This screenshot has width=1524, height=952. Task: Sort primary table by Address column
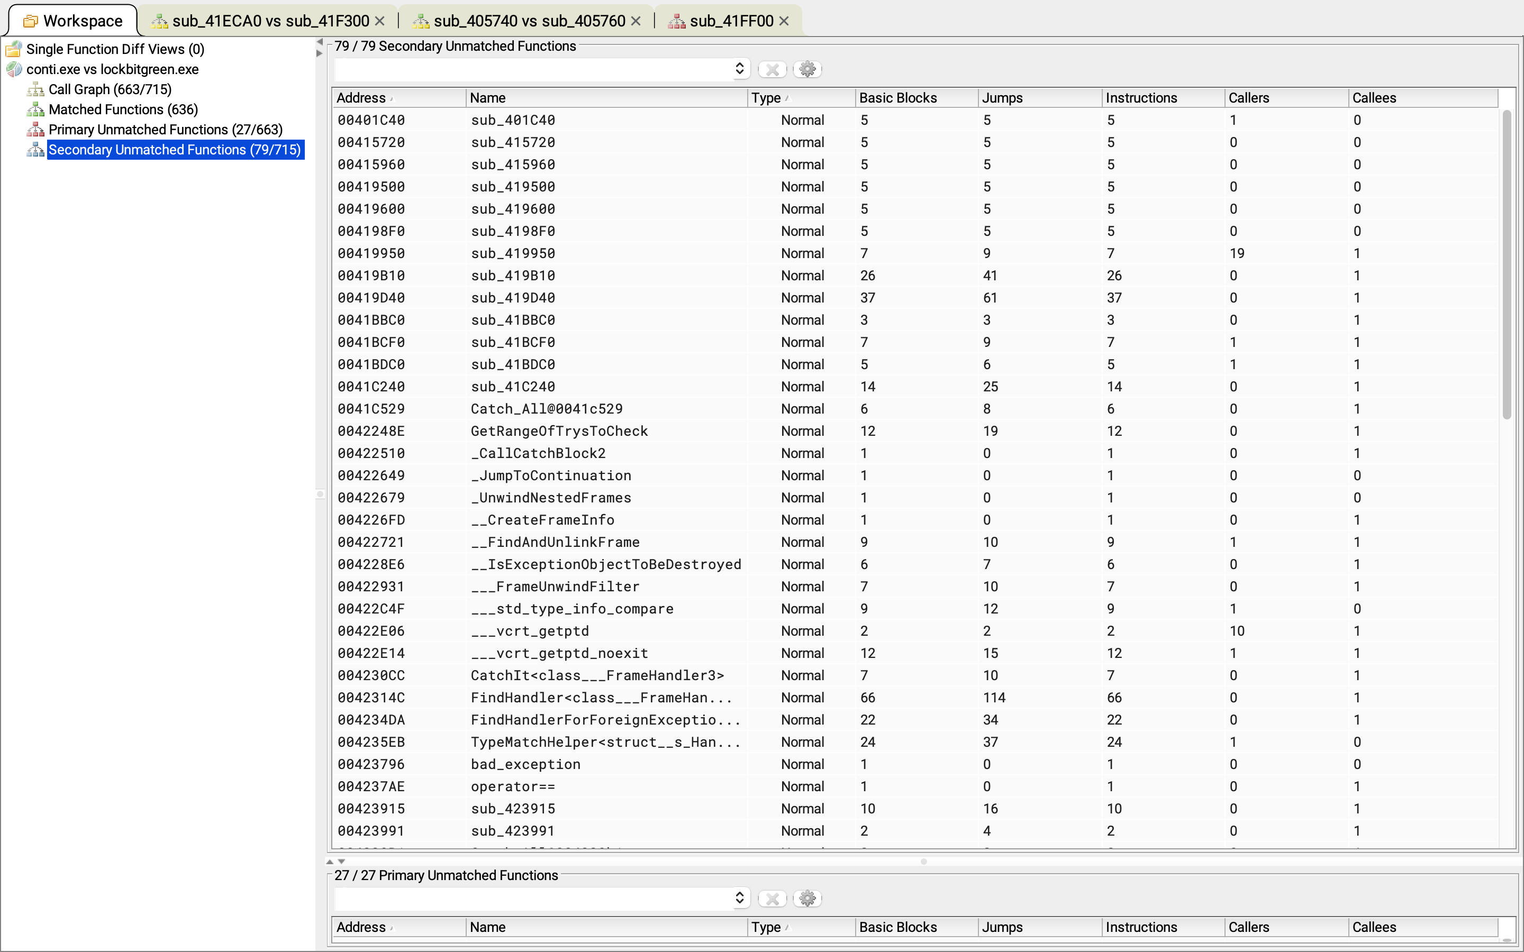click(400, 927)
